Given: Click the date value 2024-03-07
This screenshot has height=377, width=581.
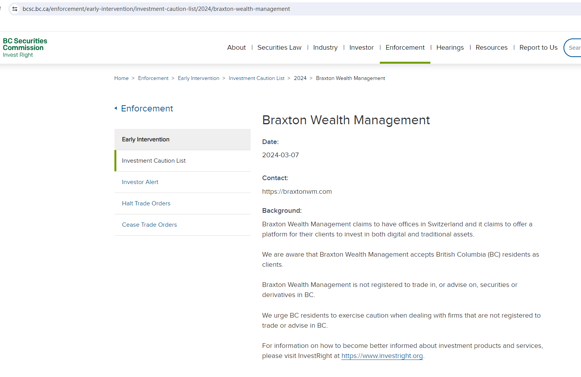Looking at the screenshot, I should pyautogui.click(x=281, y=155).
